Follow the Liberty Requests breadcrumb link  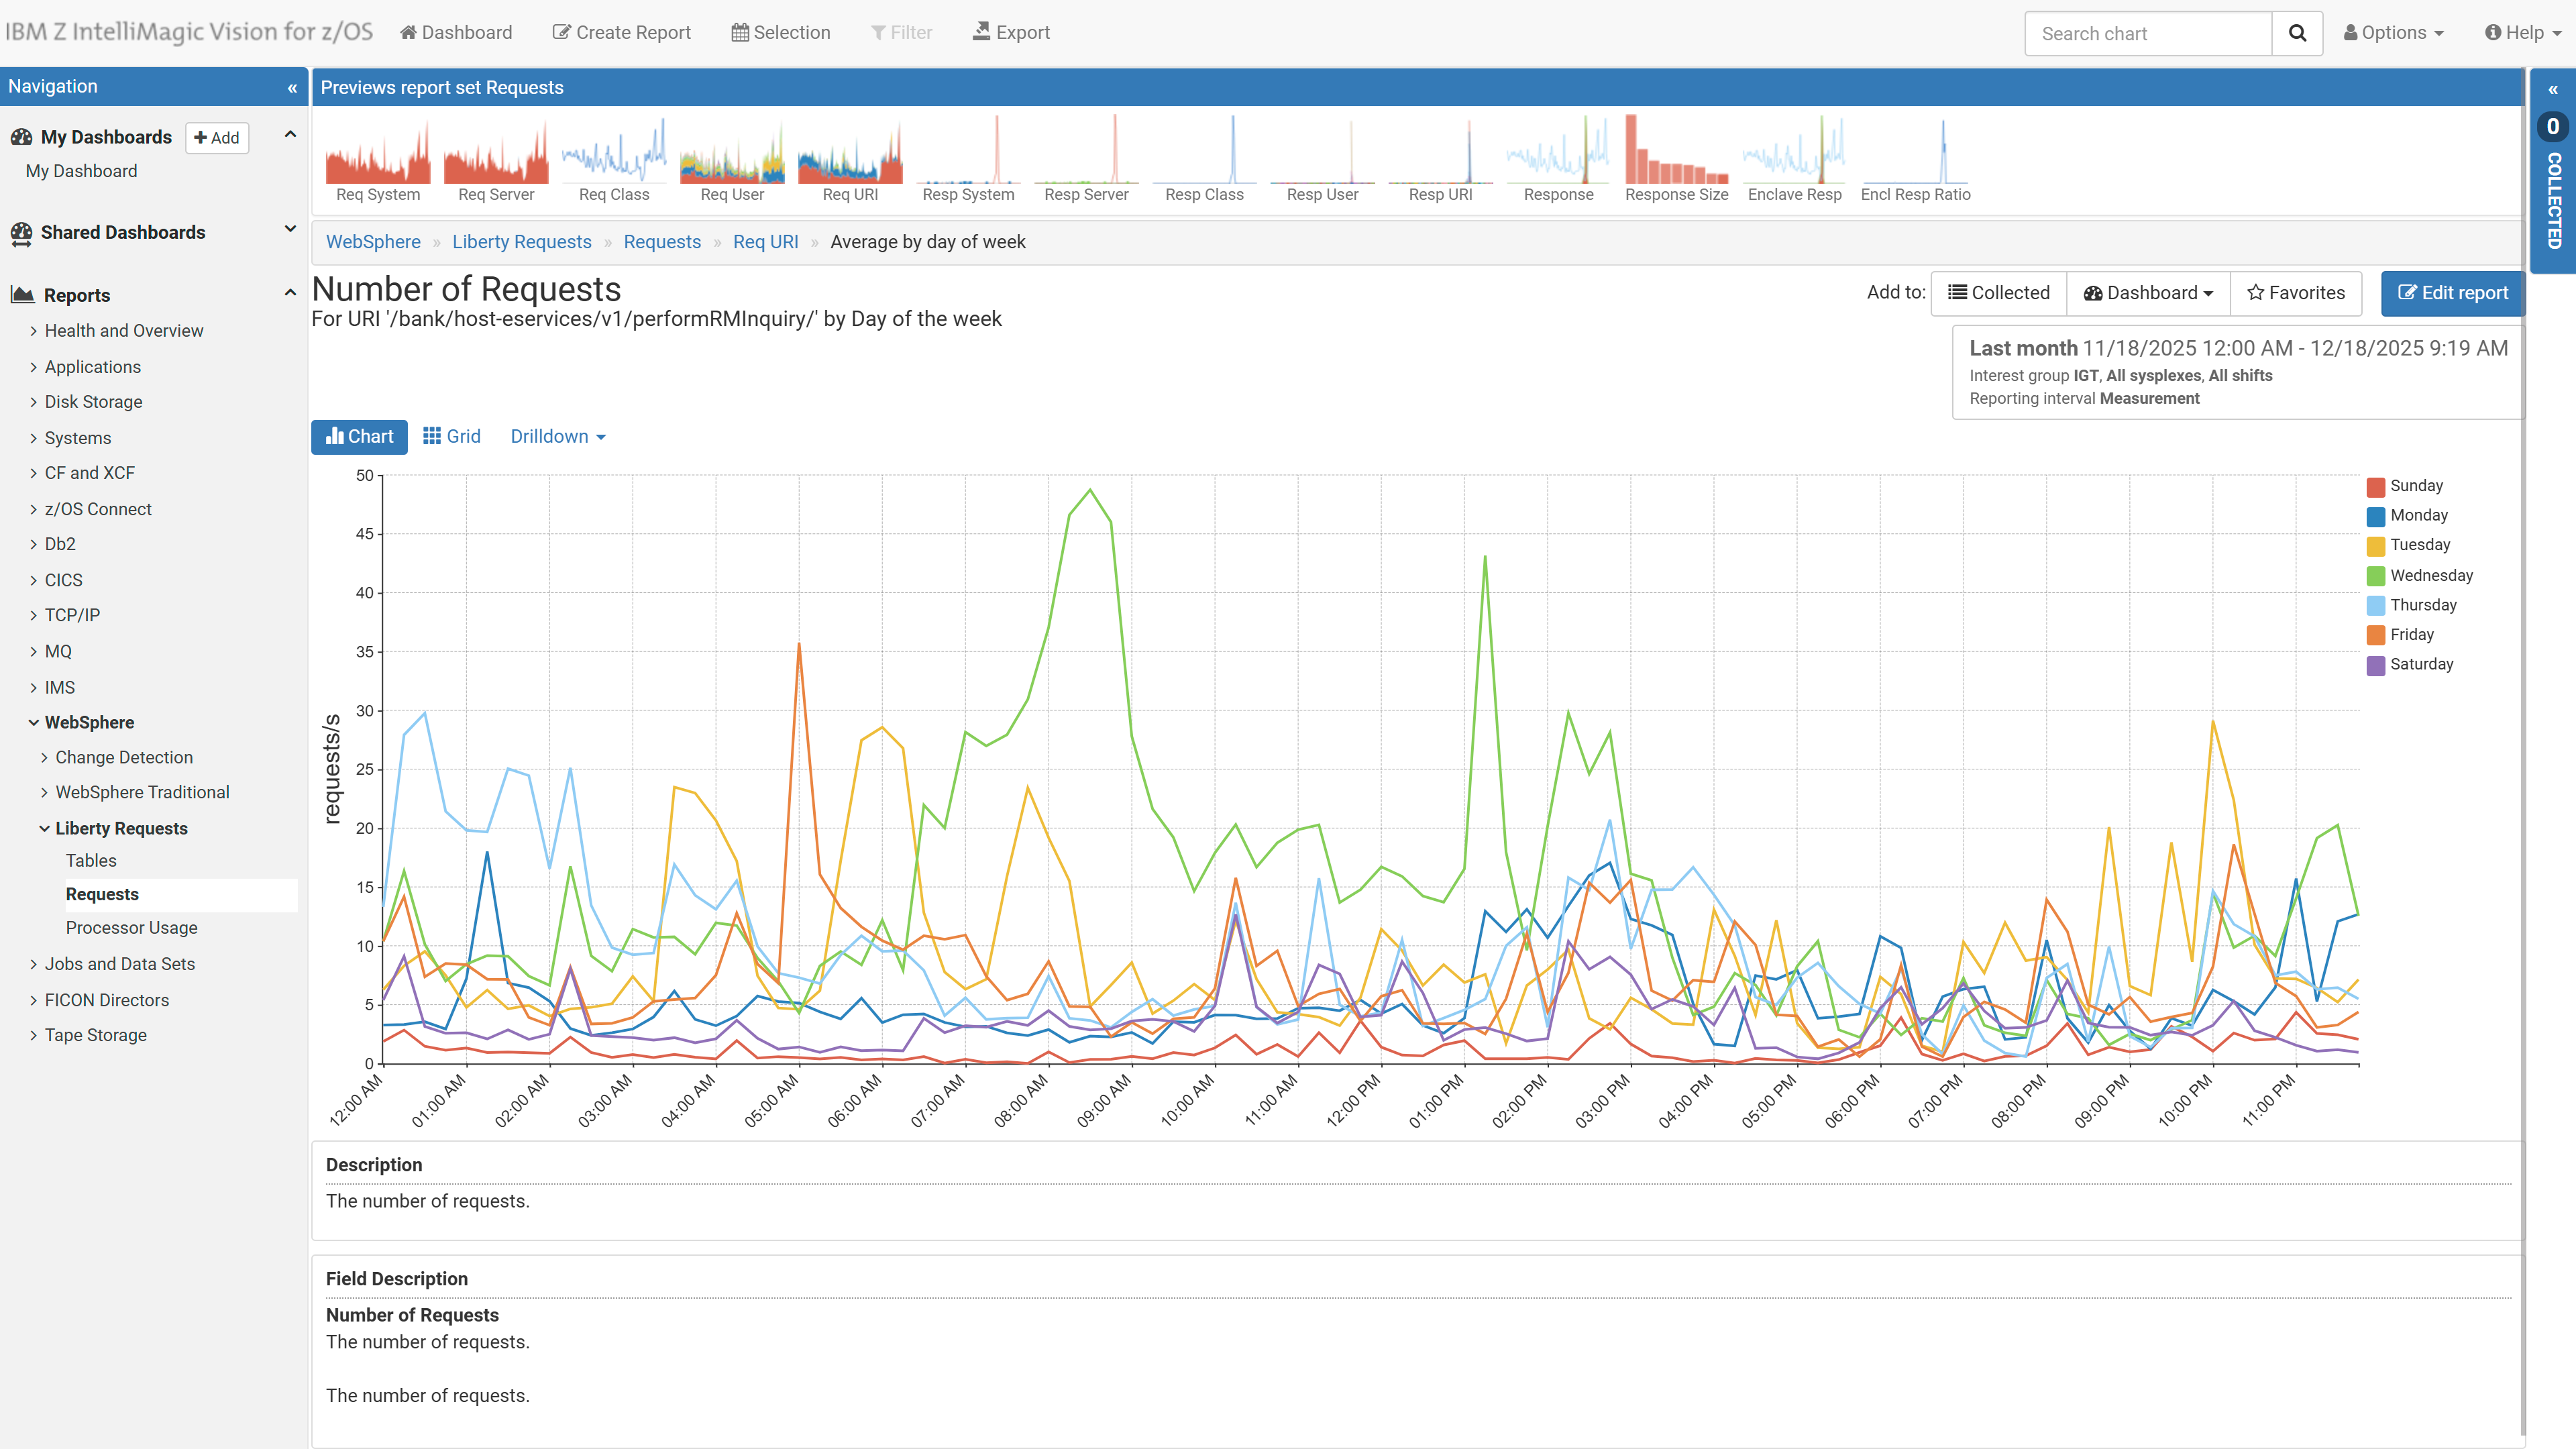[522, 242]
